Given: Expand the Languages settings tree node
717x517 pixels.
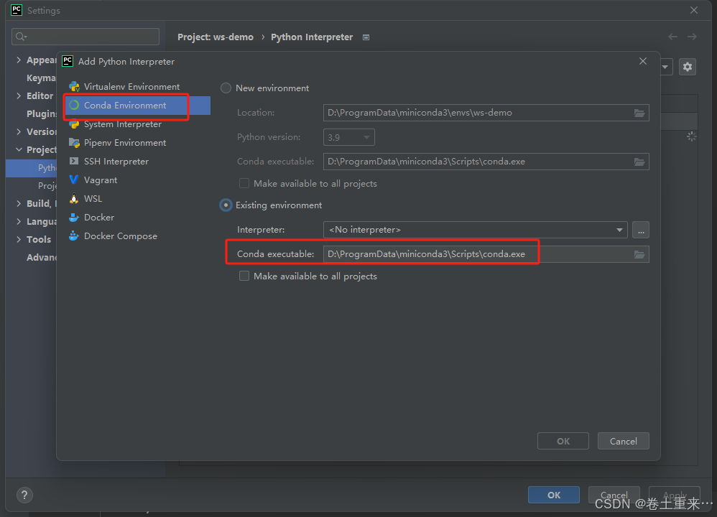Looking at the screenshot, I should coord(19,221).
